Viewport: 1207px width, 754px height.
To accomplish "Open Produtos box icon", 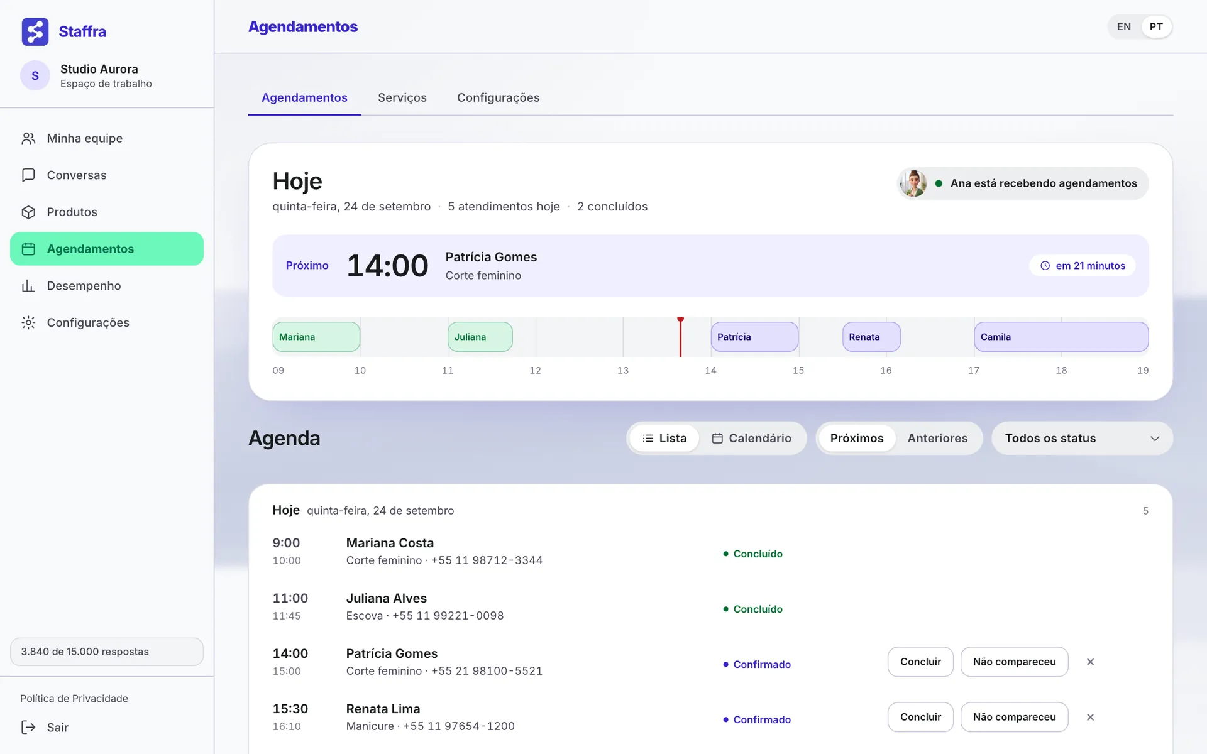I will coord(28,212).
